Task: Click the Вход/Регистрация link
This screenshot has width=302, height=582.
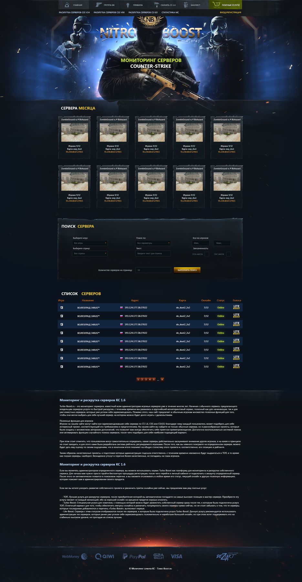Action: coord(231,12)
